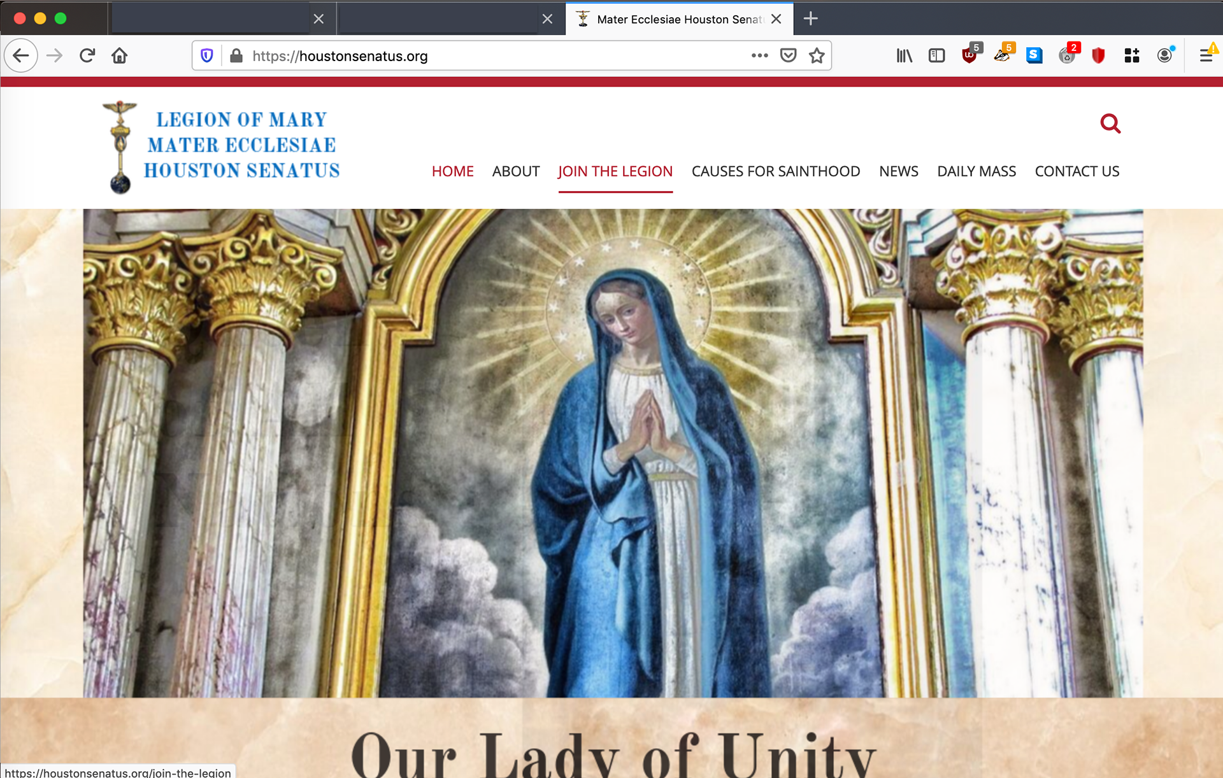Open the browser home page
This screenshot has height=778, width=1223.
coord(120,56)
